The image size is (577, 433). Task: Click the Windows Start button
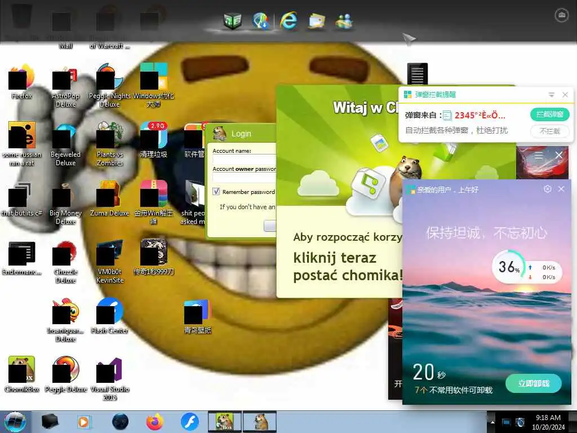(15, 422)
